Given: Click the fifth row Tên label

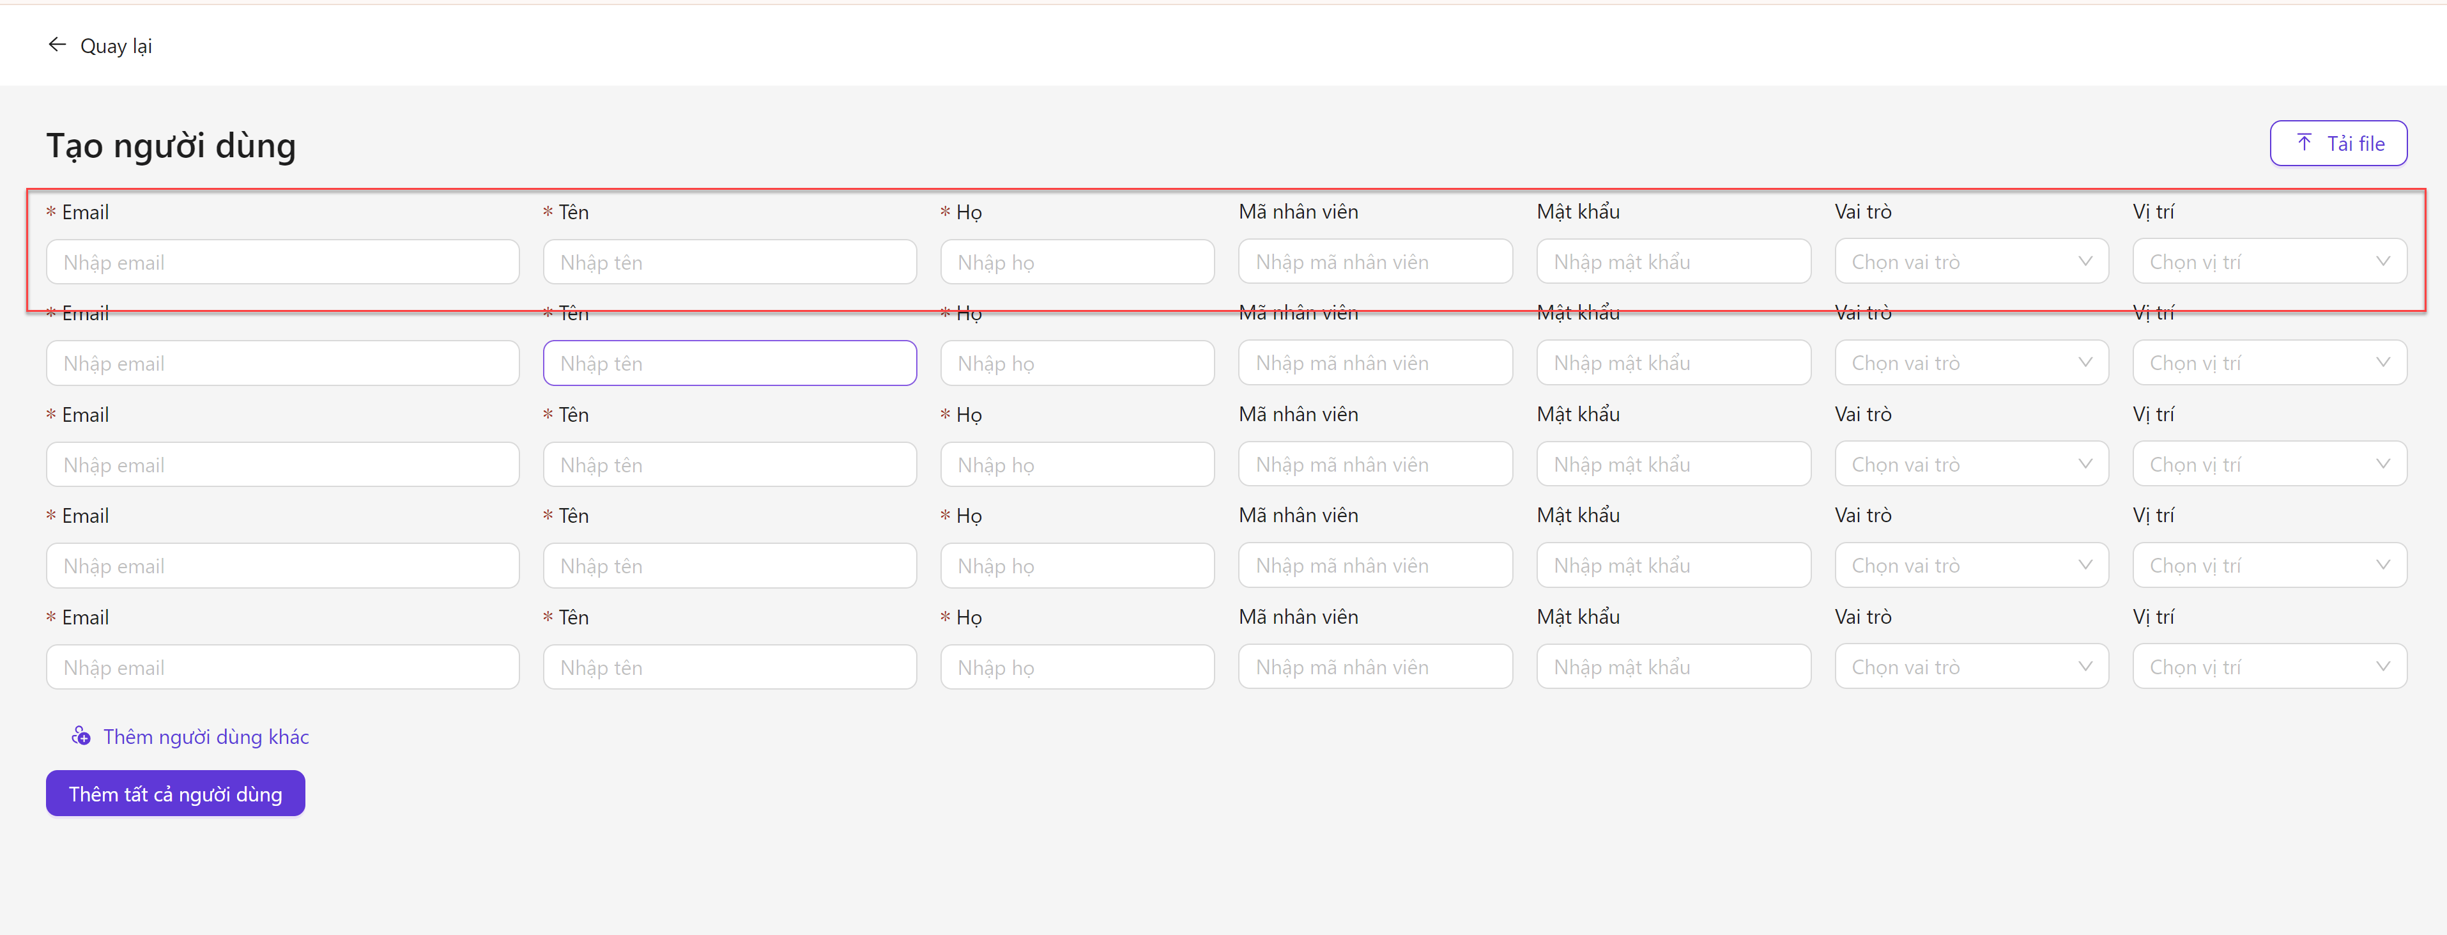Looking at the screenshot, I should [574, 617].
